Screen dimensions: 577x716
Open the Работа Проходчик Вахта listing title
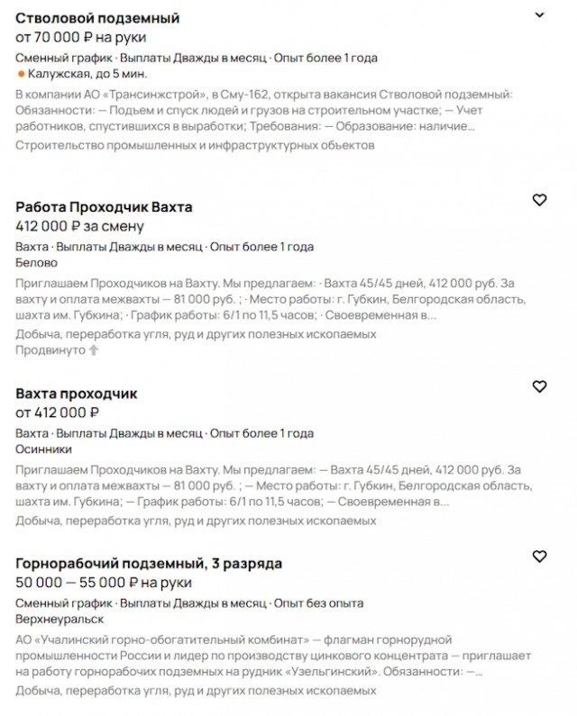(x=104, y=207)
